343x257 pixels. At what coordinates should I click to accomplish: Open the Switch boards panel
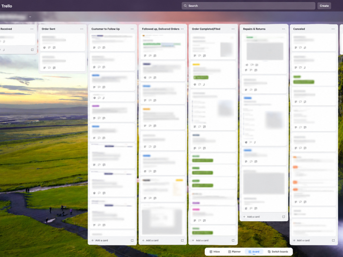pos(278,252)
